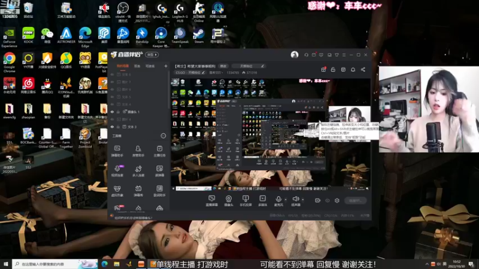
Task: Click the start streaming button at bottom right
Action: coord(356,200)
